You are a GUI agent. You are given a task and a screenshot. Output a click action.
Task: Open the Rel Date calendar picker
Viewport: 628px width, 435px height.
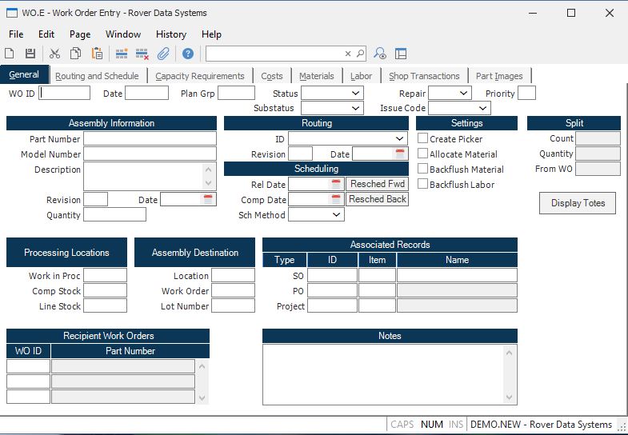tap(336, 185)
